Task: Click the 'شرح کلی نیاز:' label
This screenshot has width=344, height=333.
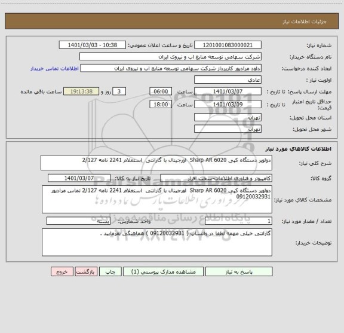Action: point(315,163)
